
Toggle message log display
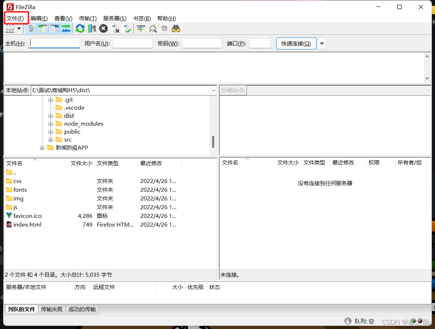tap(32, 29)
